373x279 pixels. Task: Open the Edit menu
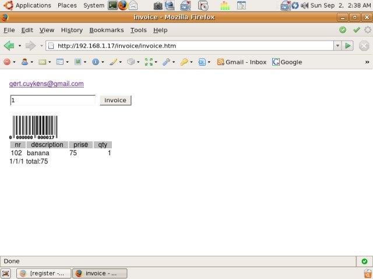pyautogui.click(x=27, y=30)
